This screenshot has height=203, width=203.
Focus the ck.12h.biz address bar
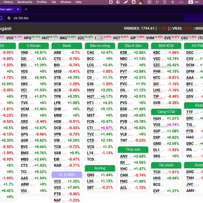point(94,18)
